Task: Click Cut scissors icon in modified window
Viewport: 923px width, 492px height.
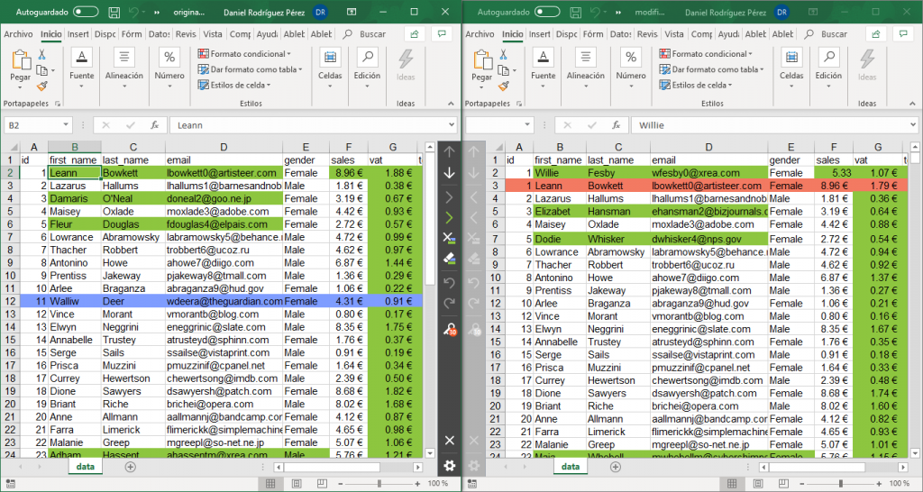Action: 503,55
